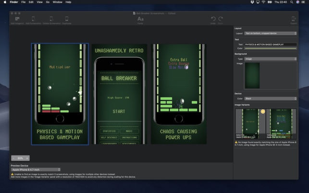This screenshot has height=193, width=309.
Task: Open the Apple menu
Action: tap(5, 2)
